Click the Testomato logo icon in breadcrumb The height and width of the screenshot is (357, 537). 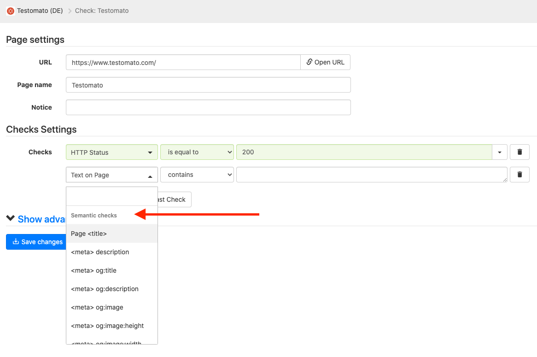11,11
